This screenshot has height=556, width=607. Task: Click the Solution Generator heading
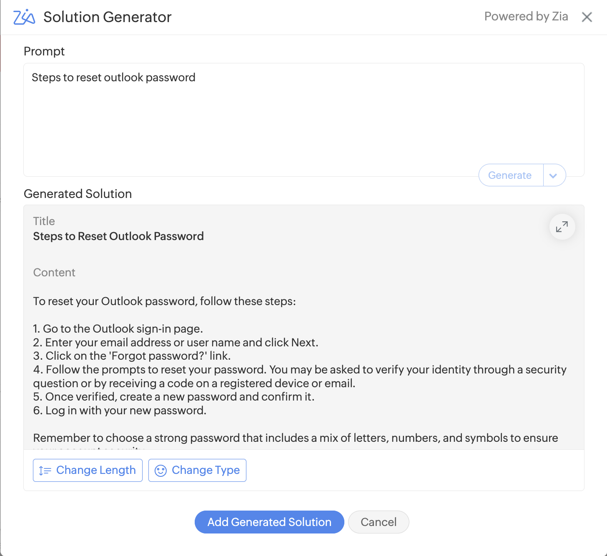pyautogui.click(x=107, y=17)
